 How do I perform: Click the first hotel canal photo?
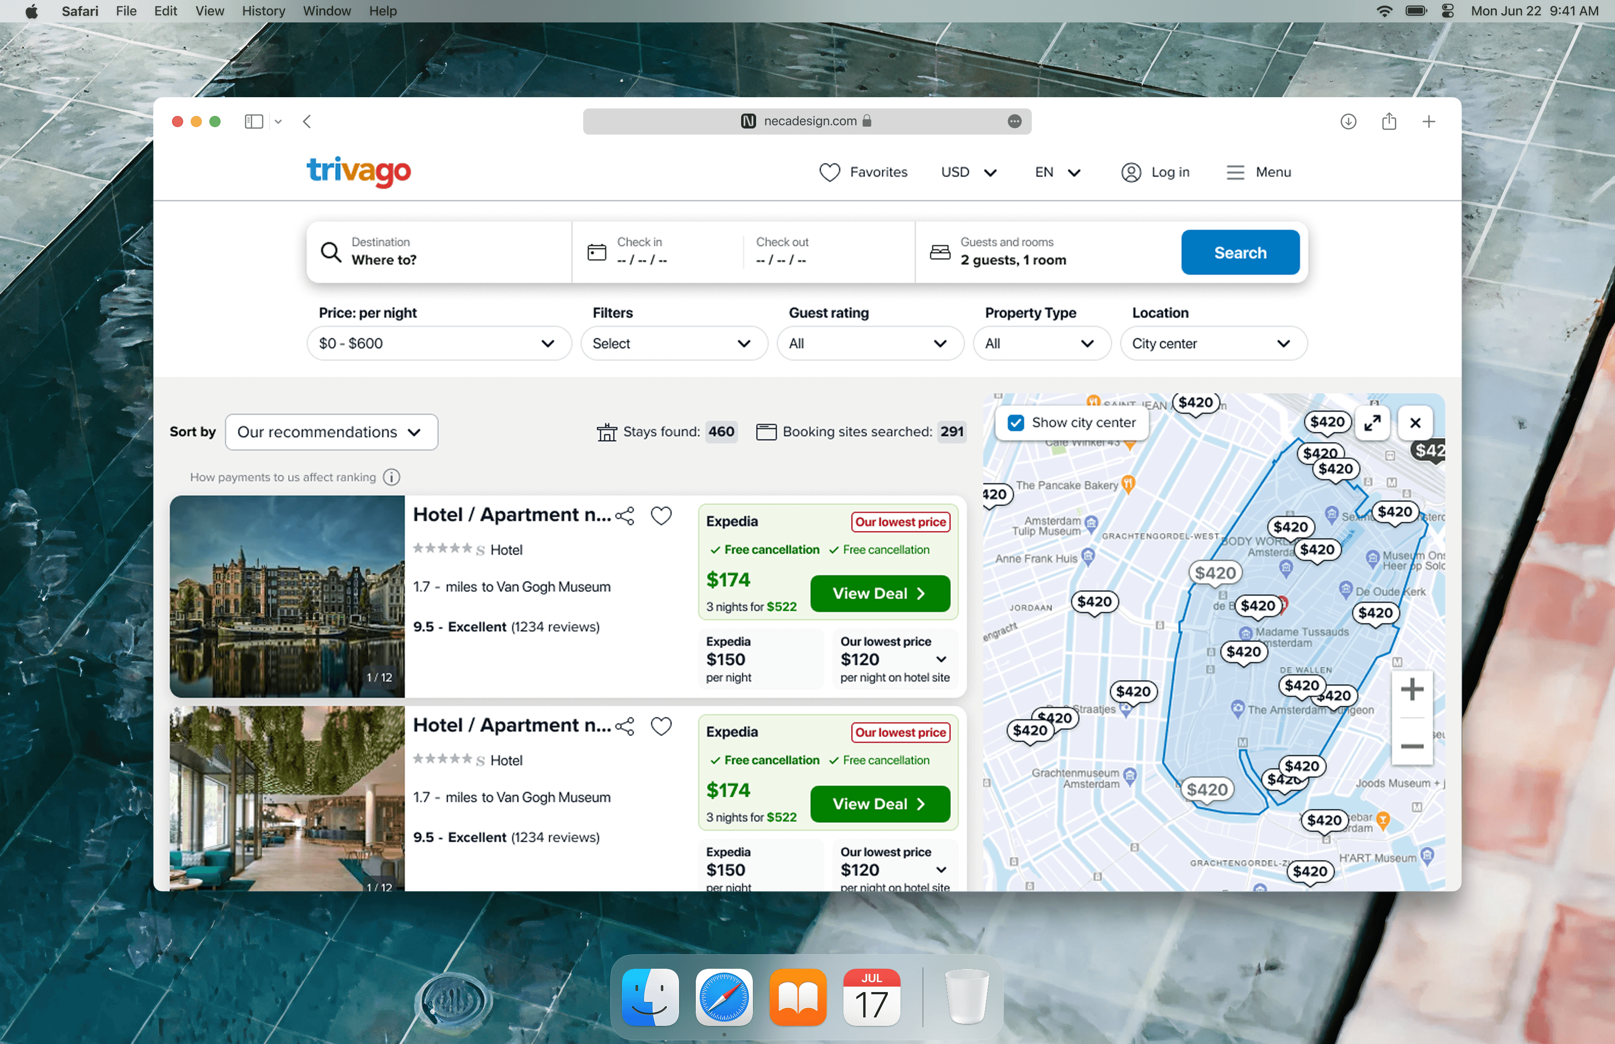(x=286, y=596)
